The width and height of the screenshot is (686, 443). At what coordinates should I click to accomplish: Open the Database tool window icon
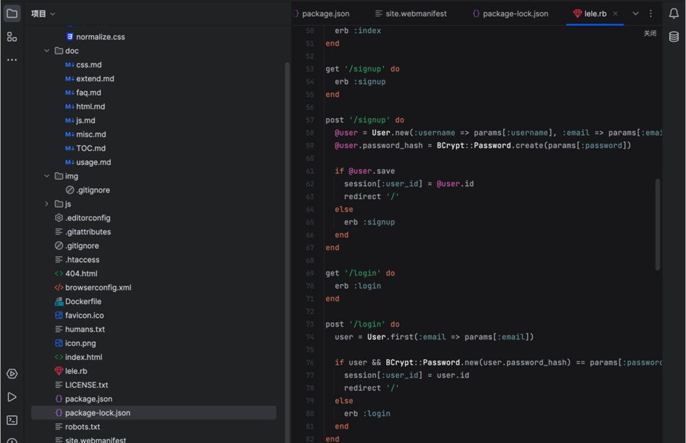coord(673,37)
